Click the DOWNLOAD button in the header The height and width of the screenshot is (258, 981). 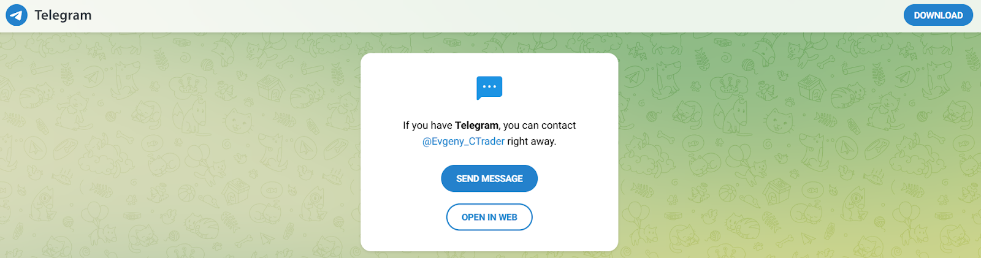[938, 15]
